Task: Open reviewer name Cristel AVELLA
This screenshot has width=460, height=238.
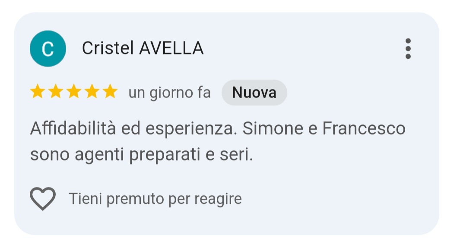Action: click(x=143, y=48)
